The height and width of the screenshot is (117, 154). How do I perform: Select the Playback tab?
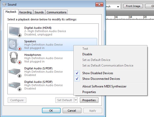point(11,12)
